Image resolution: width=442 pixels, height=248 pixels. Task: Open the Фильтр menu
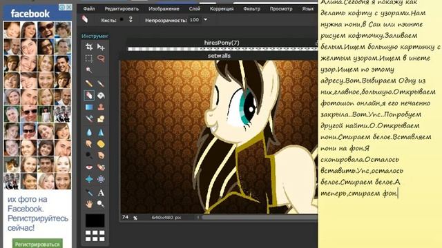(251, 9)
